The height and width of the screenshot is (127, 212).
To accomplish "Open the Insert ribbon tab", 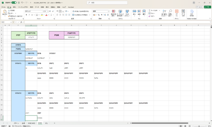I will point(15,7).
